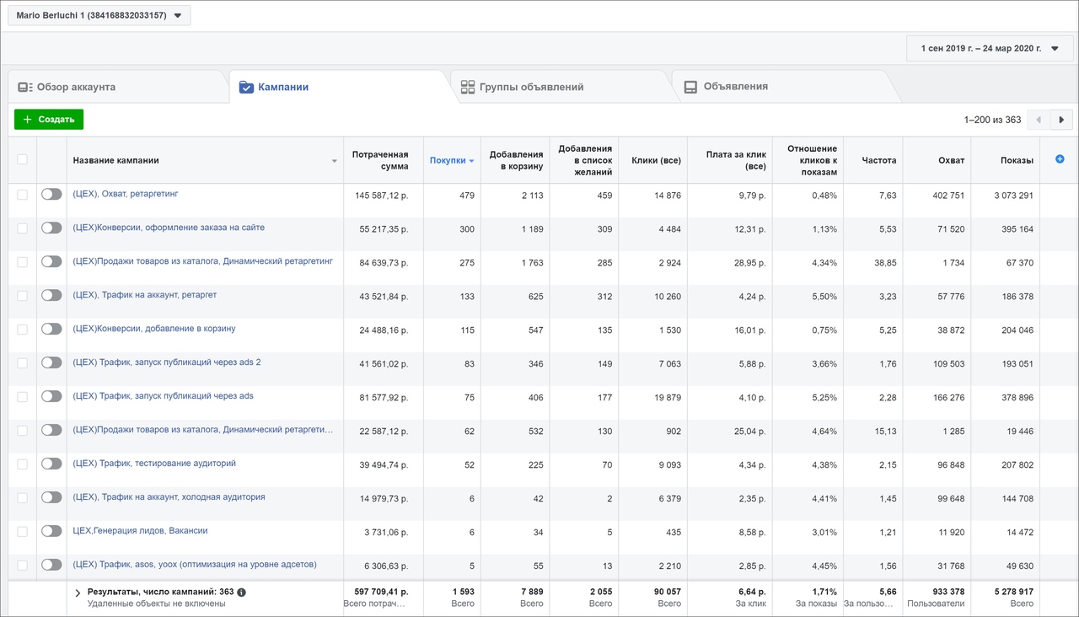Check the select-all header checkbox
This screenshot has height=617, width=1079.
[22, 159]
